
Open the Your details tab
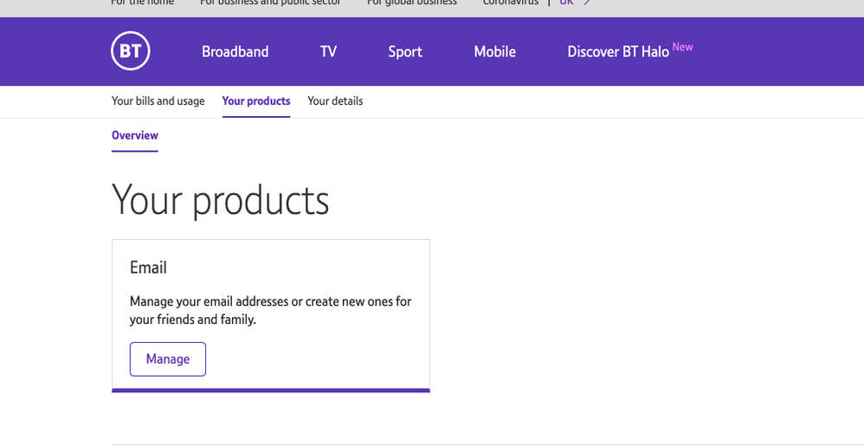click(x=335, y=101)
